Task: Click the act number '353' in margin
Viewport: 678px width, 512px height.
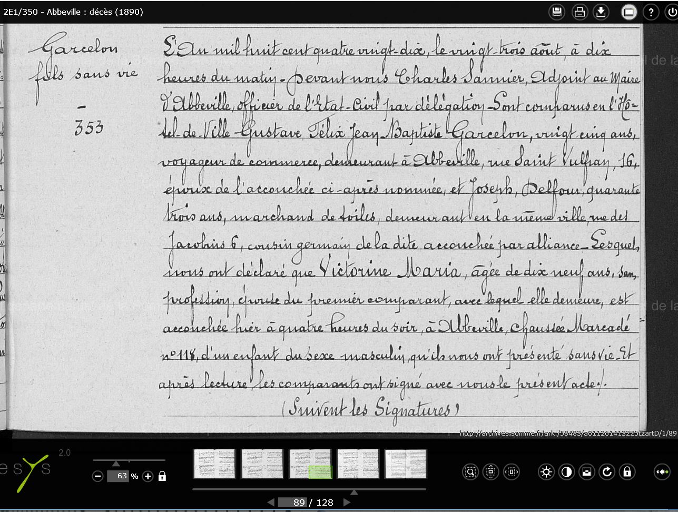Action: [89, 128]
